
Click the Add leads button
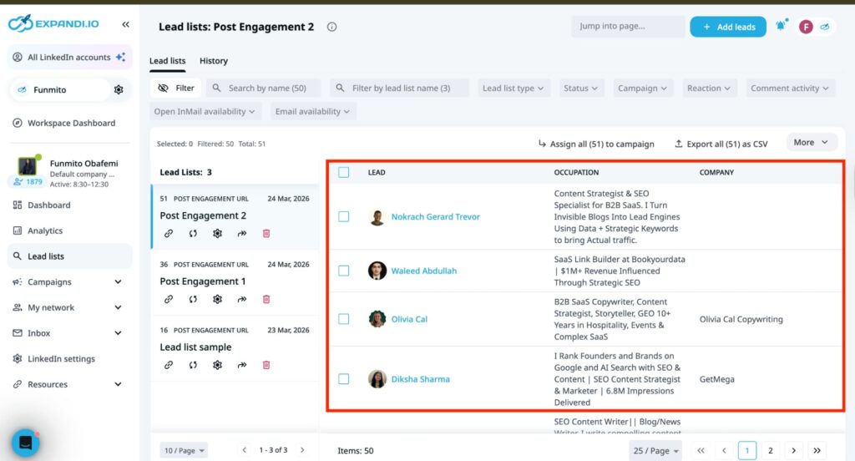(x=727, y=27)
